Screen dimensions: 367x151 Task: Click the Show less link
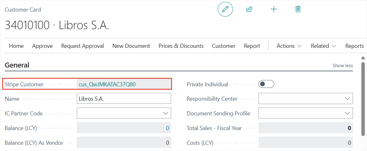(343, 66)
